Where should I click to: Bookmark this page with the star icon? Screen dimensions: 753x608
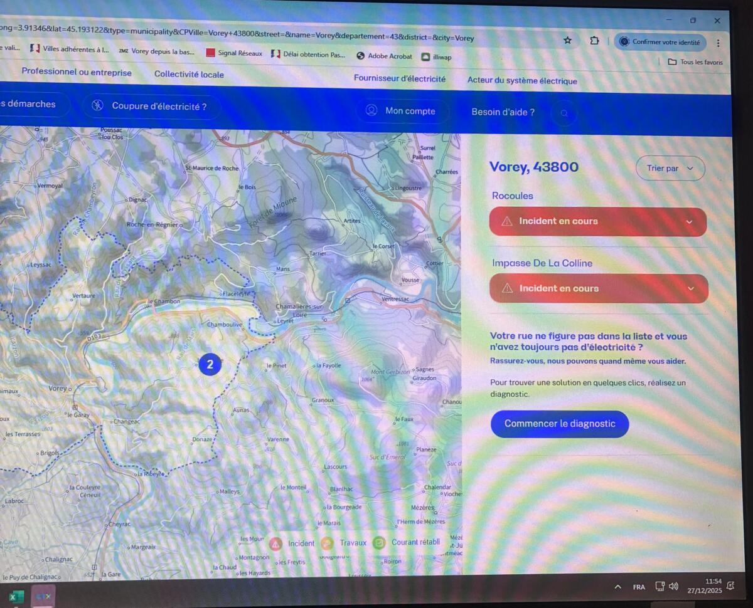pyautogui.click(x=567, y=40)
